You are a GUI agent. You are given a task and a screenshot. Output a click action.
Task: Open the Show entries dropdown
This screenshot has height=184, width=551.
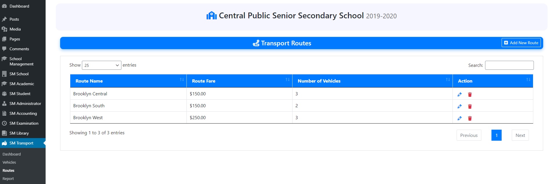point(101,65)
